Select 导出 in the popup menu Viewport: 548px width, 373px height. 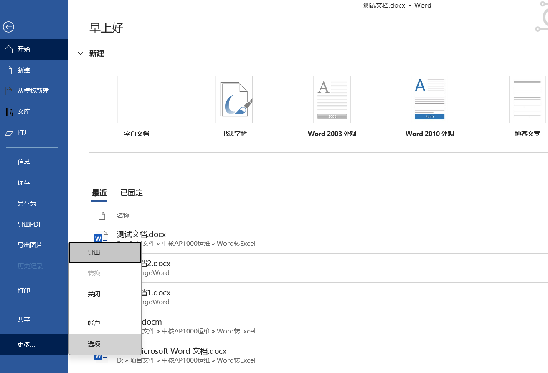[x=105, y=252]
